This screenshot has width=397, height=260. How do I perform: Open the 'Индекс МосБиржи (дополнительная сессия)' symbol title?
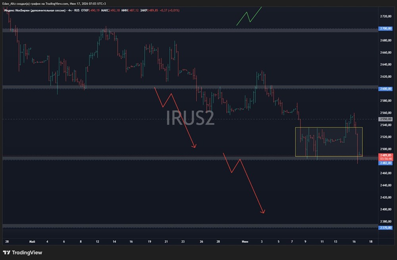coord(35,10)
